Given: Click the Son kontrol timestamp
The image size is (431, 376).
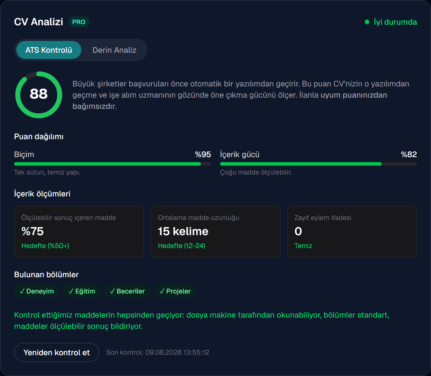Looking at the screenshot, I should (158, 352).
